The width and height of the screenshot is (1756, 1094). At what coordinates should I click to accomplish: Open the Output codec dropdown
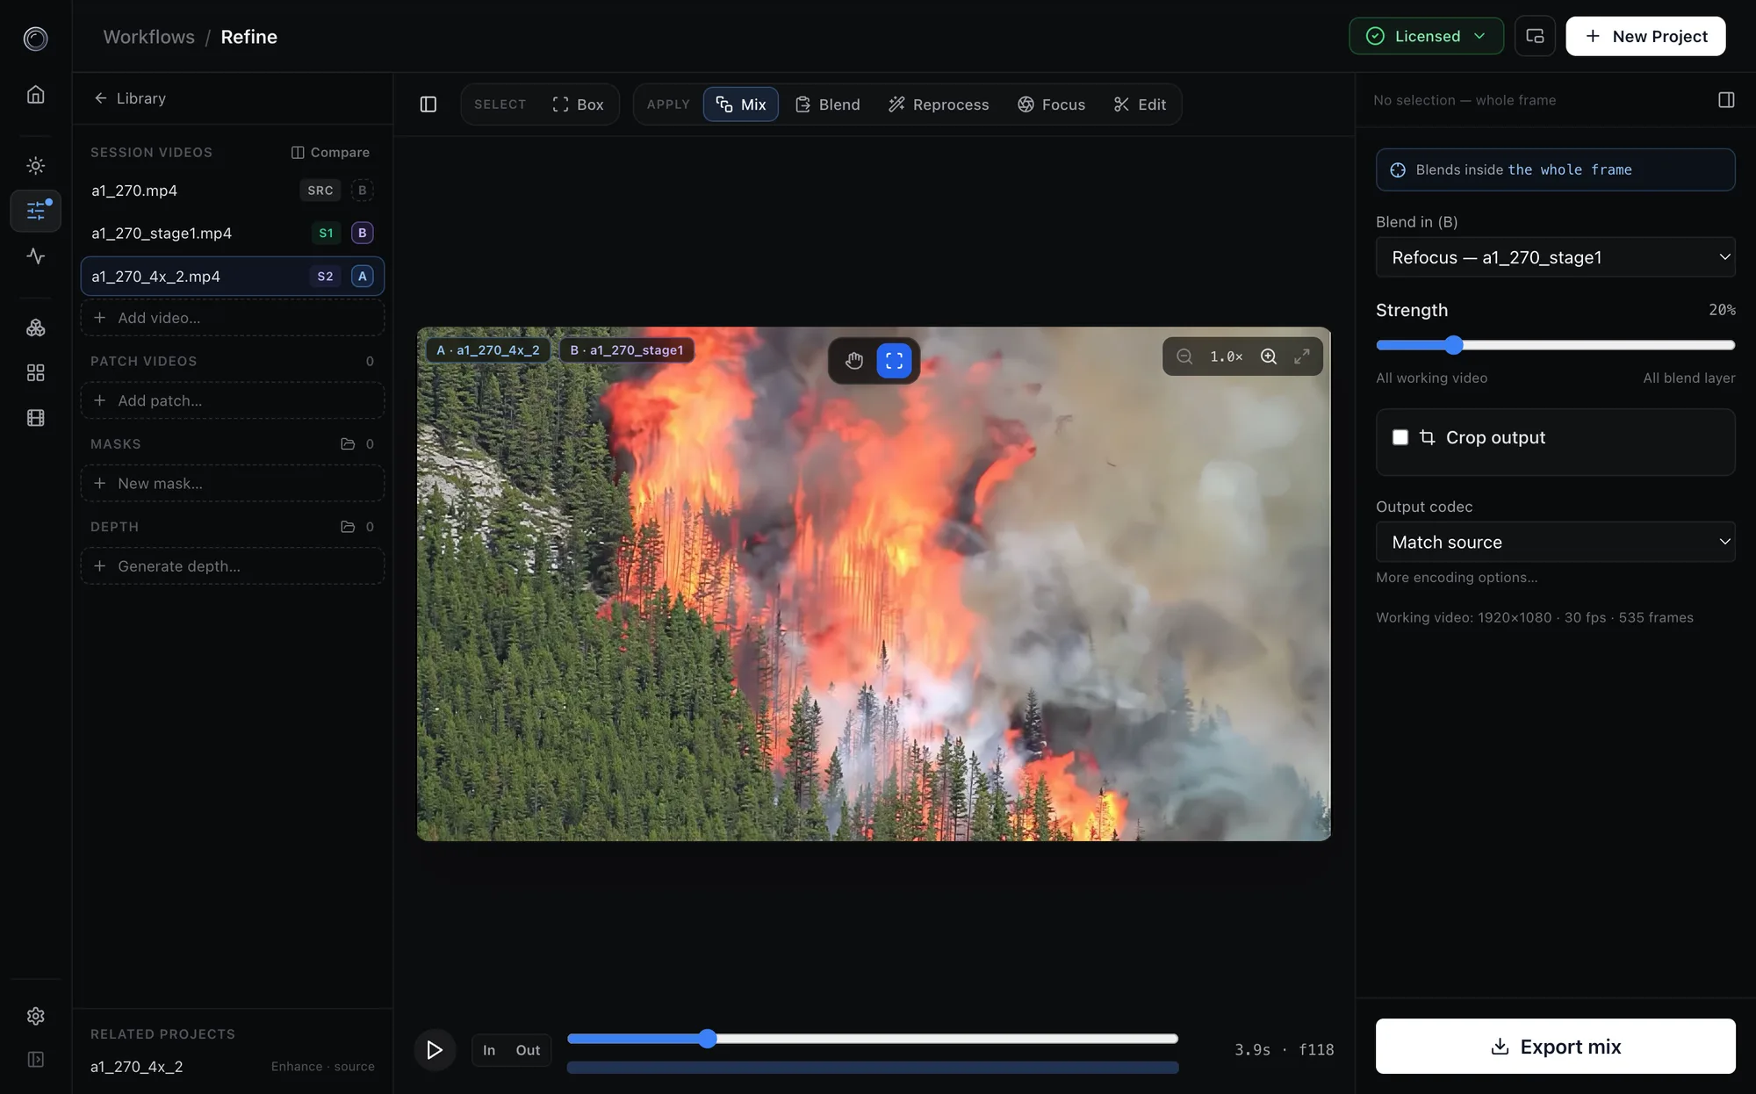1555,542
